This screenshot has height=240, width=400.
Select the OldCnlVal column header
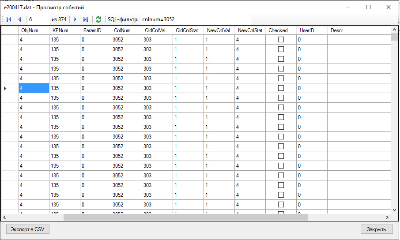[158, 30]
